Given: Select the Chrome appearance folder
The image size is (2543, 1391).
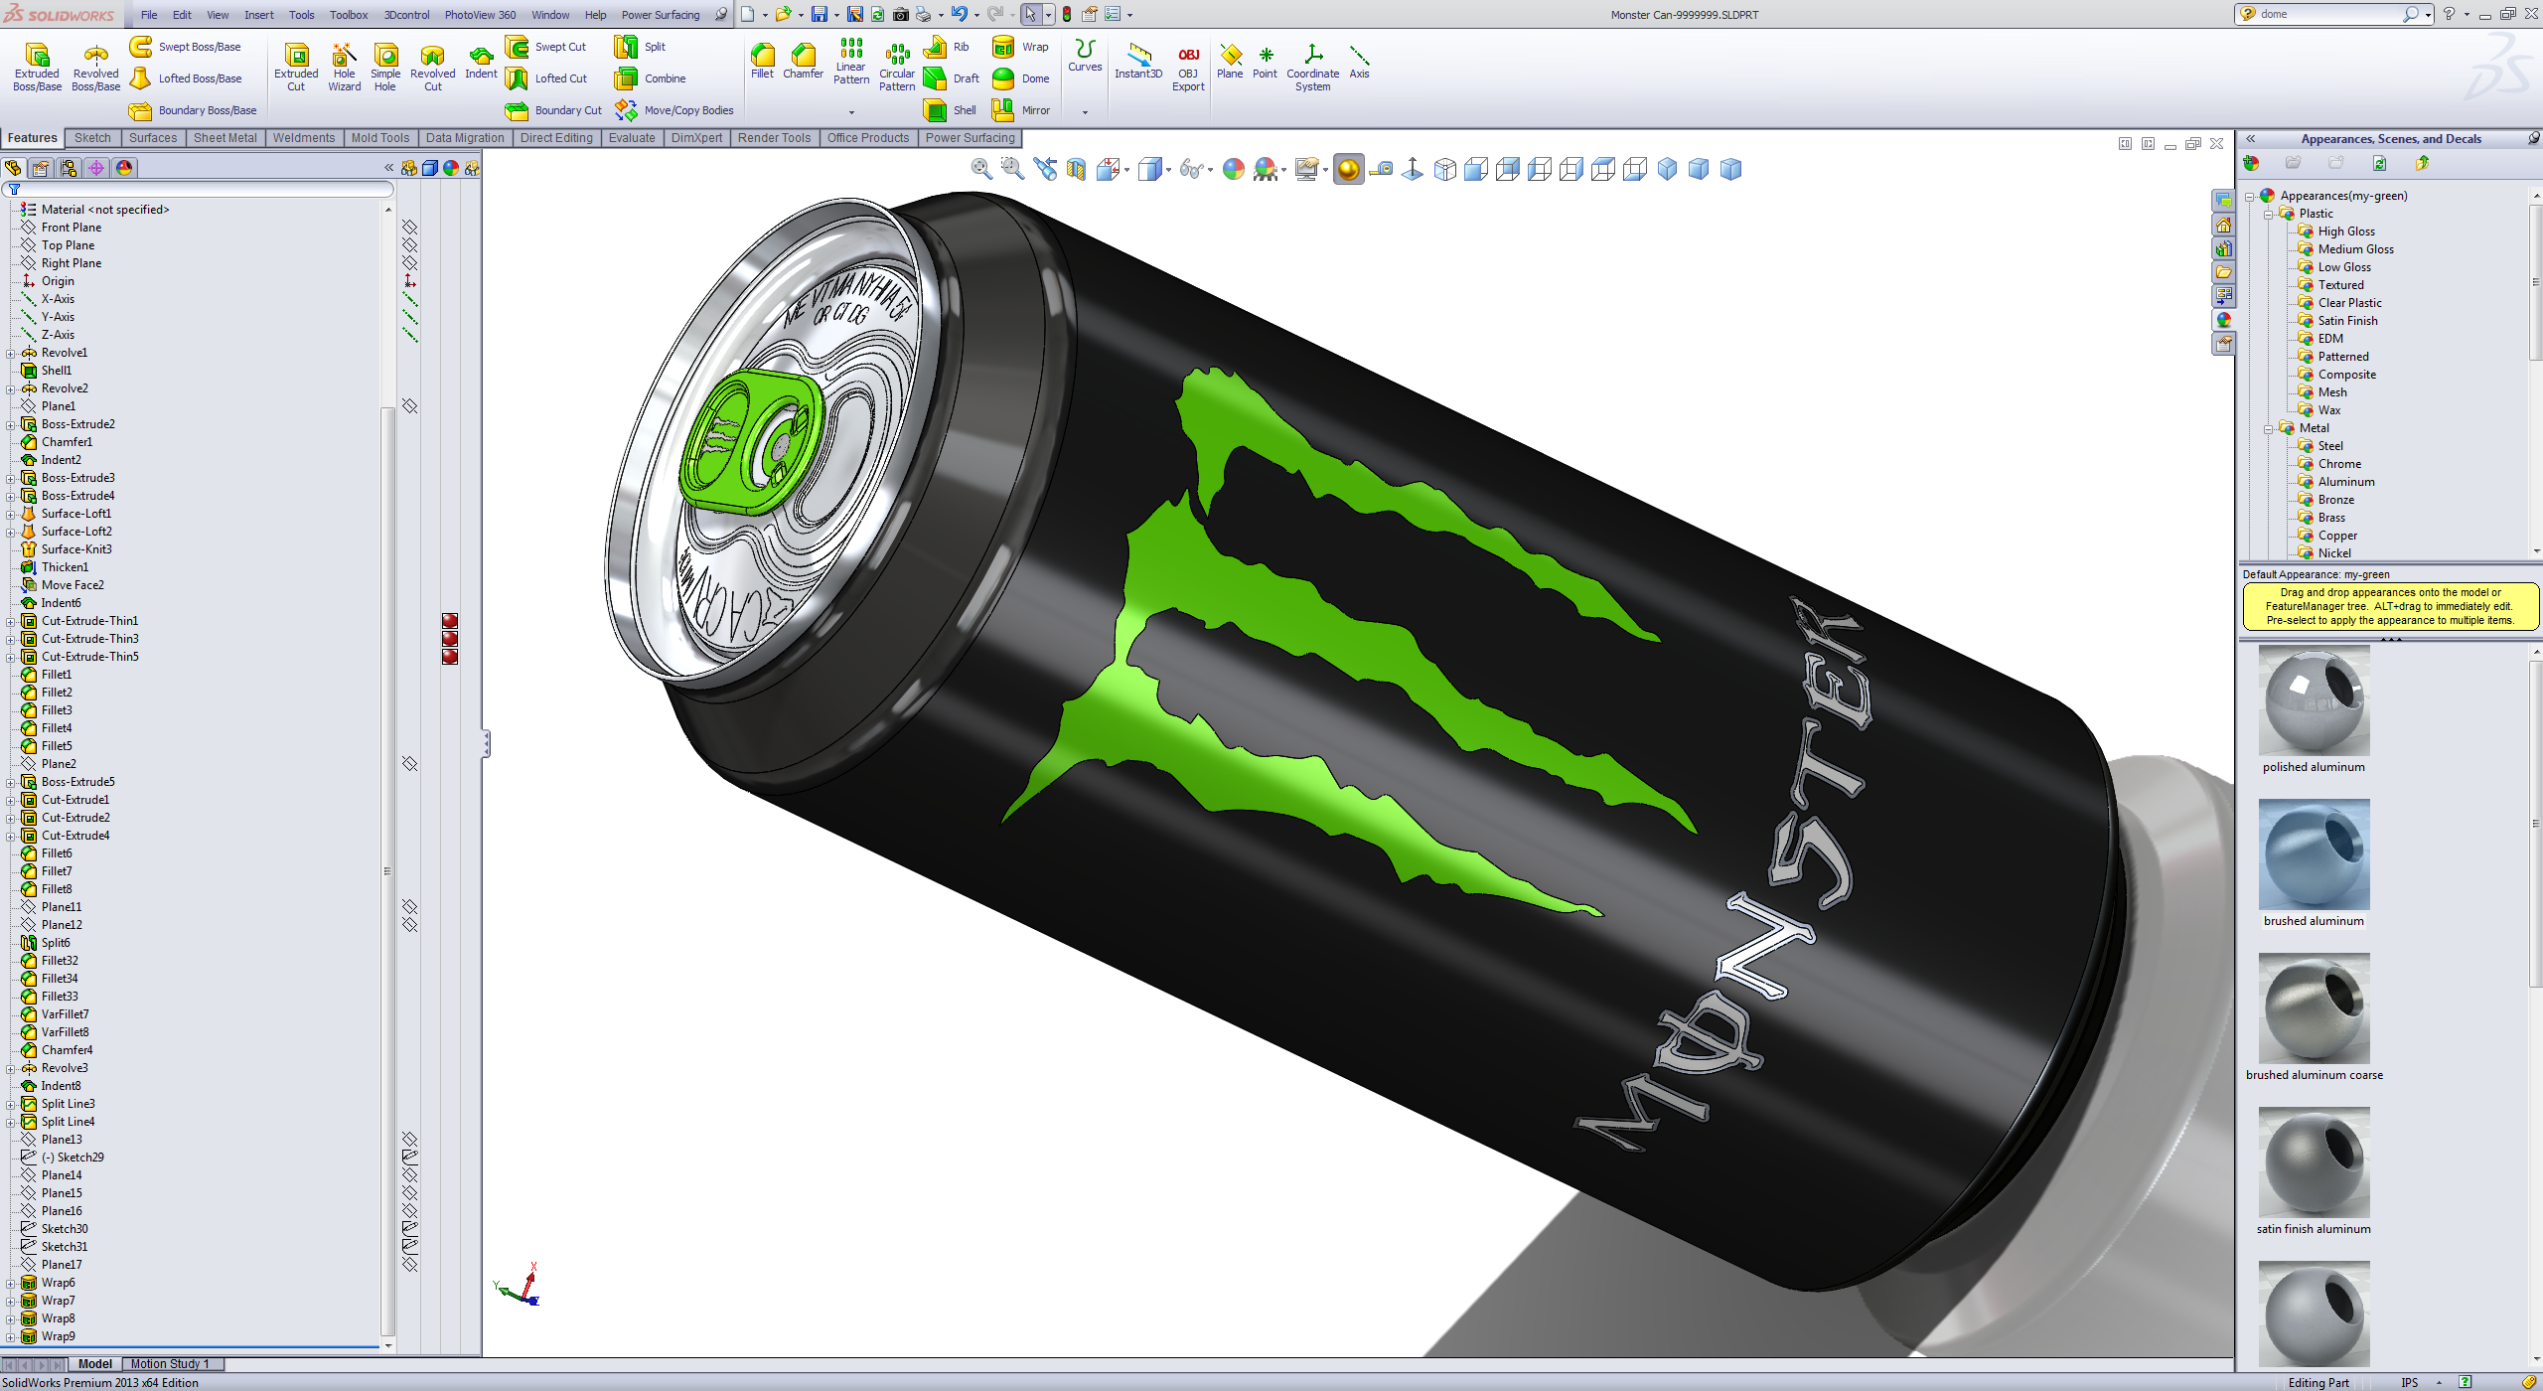Looking at the screenshot, I should (x=2328, y=464).
